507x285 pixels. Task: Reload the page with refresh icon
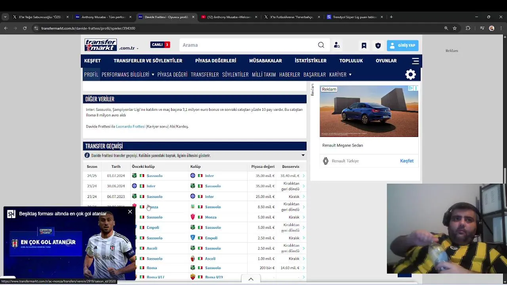[x=25, y=28]
